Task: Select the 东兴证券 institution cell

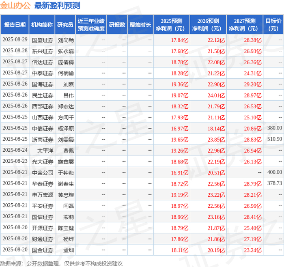Action: [x=43, y=51]
